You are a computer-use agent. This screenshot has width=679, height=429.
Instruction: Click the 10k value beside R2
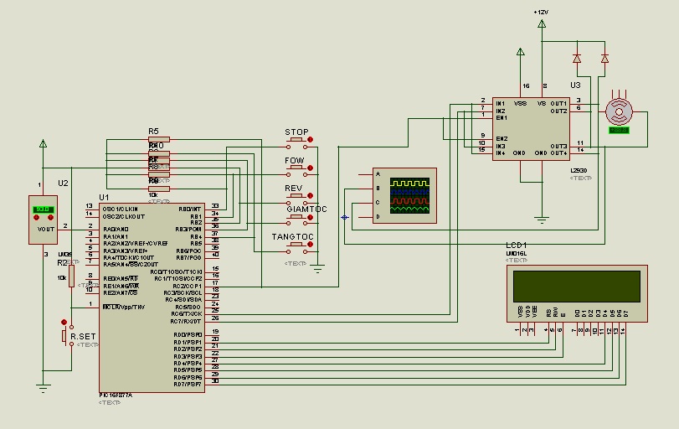[62, 278]
